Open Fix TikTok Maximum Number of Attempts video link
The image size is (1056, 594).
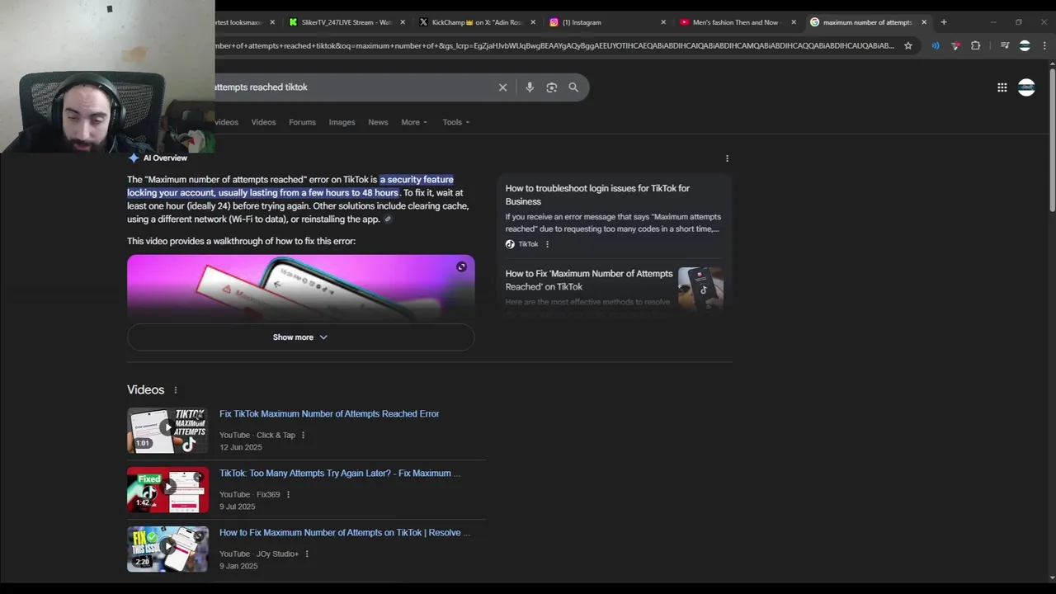tap(329, 414)
